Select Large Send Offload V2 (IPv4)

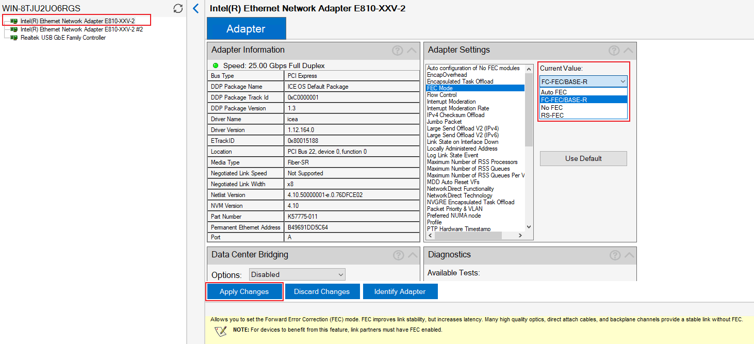point(463,128)
